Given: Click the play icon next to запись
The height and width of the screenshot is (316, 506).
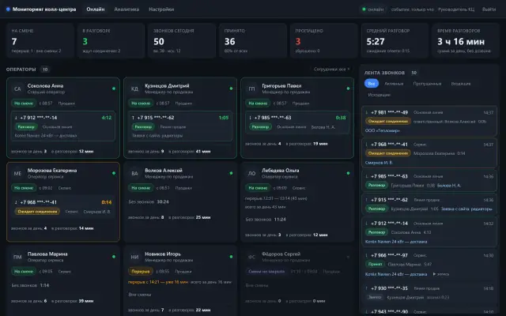Looking at the screenshot, I should pyautogui.click(x=434, y=274).
